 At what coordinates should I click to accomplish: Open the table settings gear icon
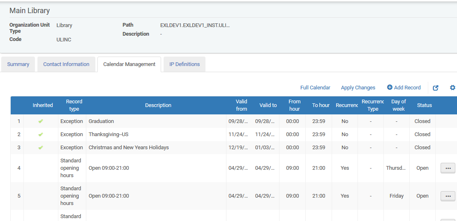pos(452,88)
